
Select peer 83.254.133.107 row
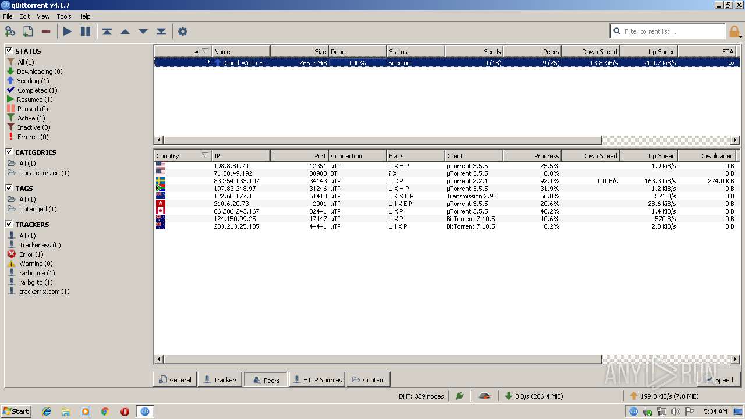click(x=446, y=181)
